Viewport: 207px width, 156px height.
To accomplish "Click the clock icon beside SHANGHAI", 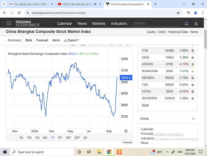I will (193, 71).
